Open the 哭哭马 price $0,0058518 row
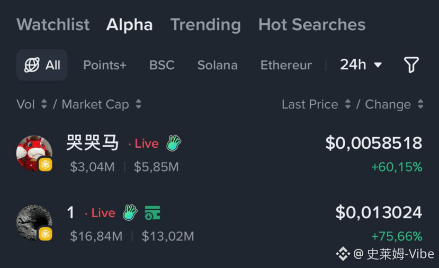The height and width of the screenshot is (268, 439). 373,143
